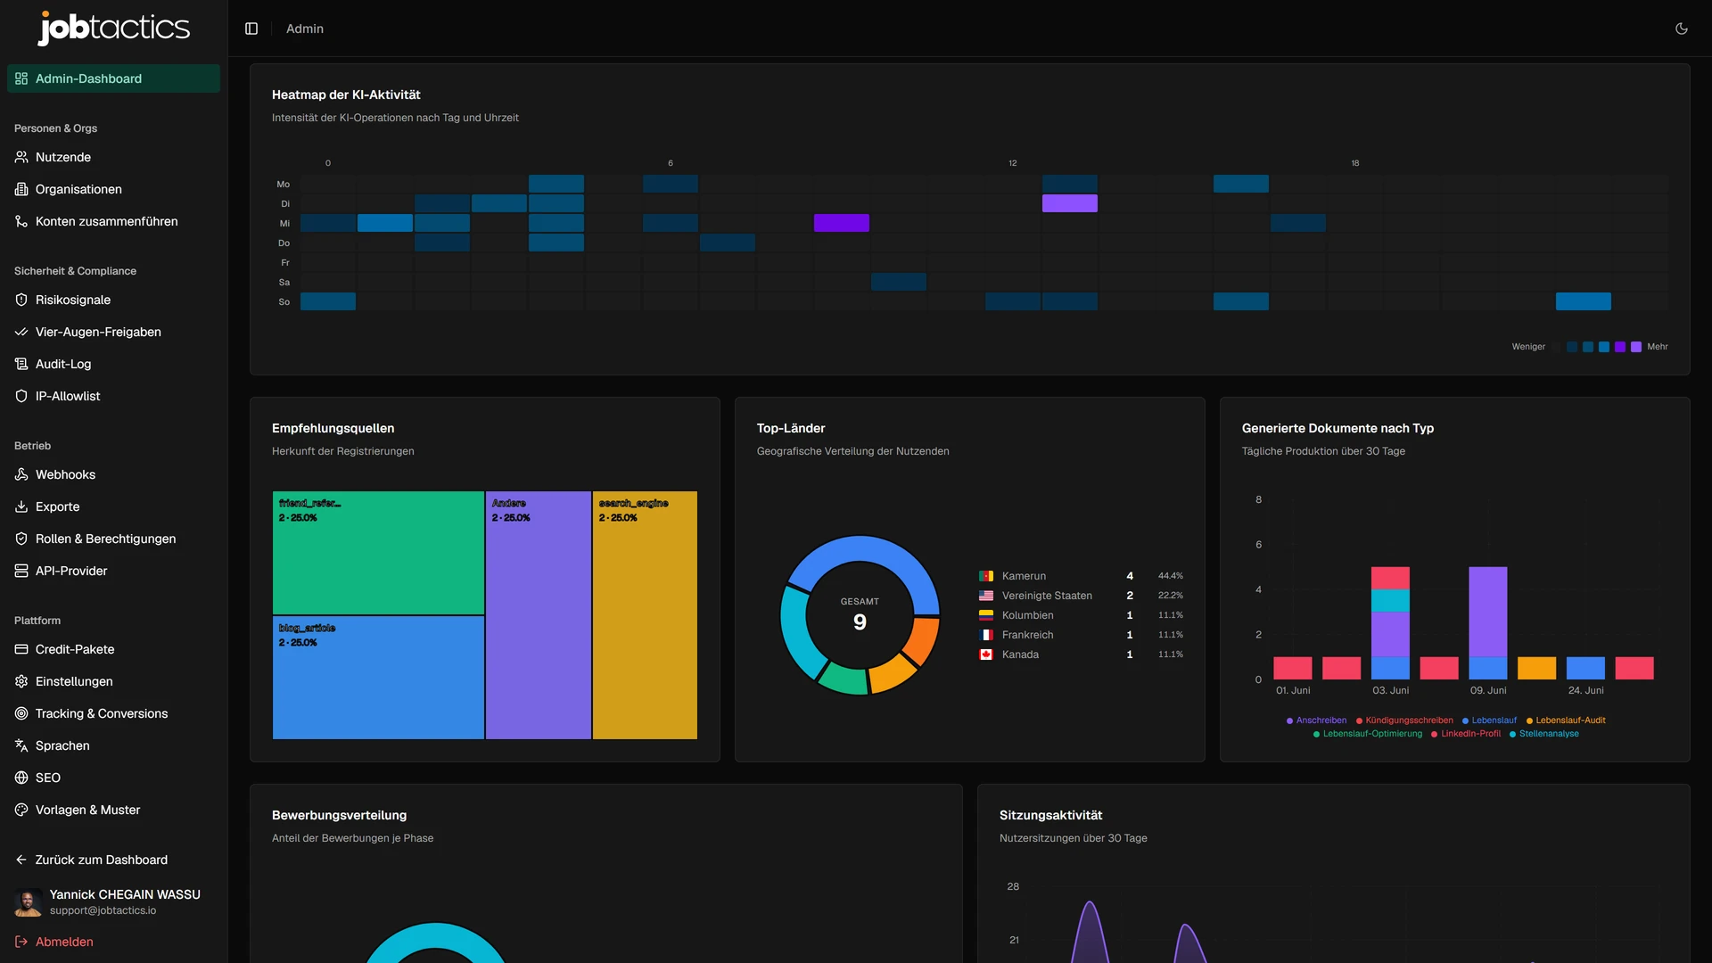Open Risikosignale section

pyautogui.click(x=113, y=300)
